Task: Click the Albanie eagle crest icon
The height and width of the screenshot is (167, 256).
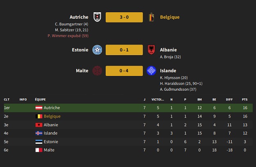Action: point(151,50)
